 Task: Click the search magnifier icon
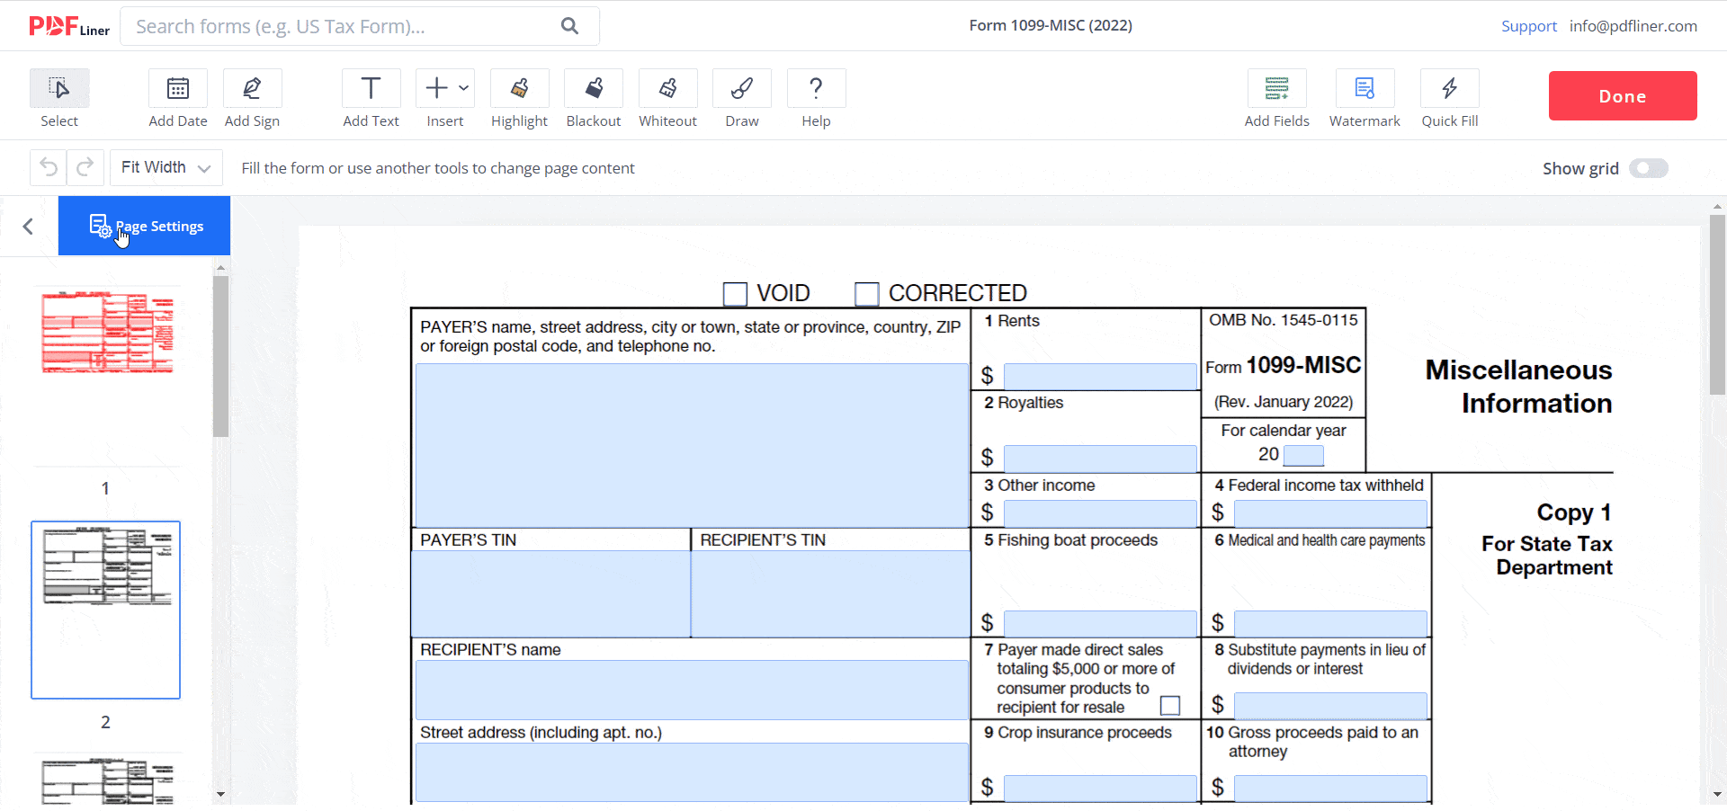(x=569, y=25)
